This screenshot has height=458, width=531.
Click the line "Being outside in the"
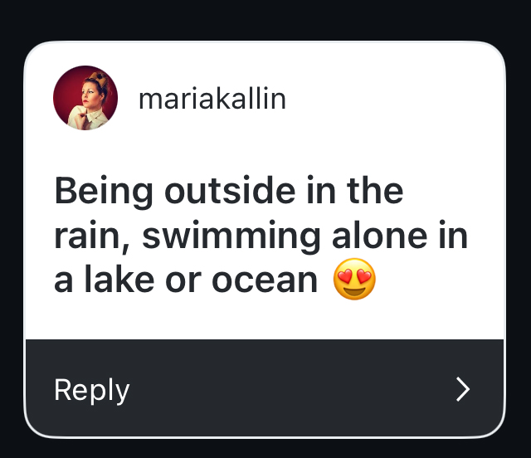click(228, 192)
